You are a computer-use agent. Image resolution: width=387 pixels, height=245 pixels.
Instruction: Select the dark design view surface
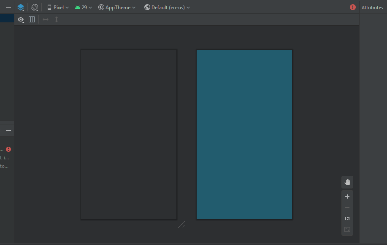(129, 135)
